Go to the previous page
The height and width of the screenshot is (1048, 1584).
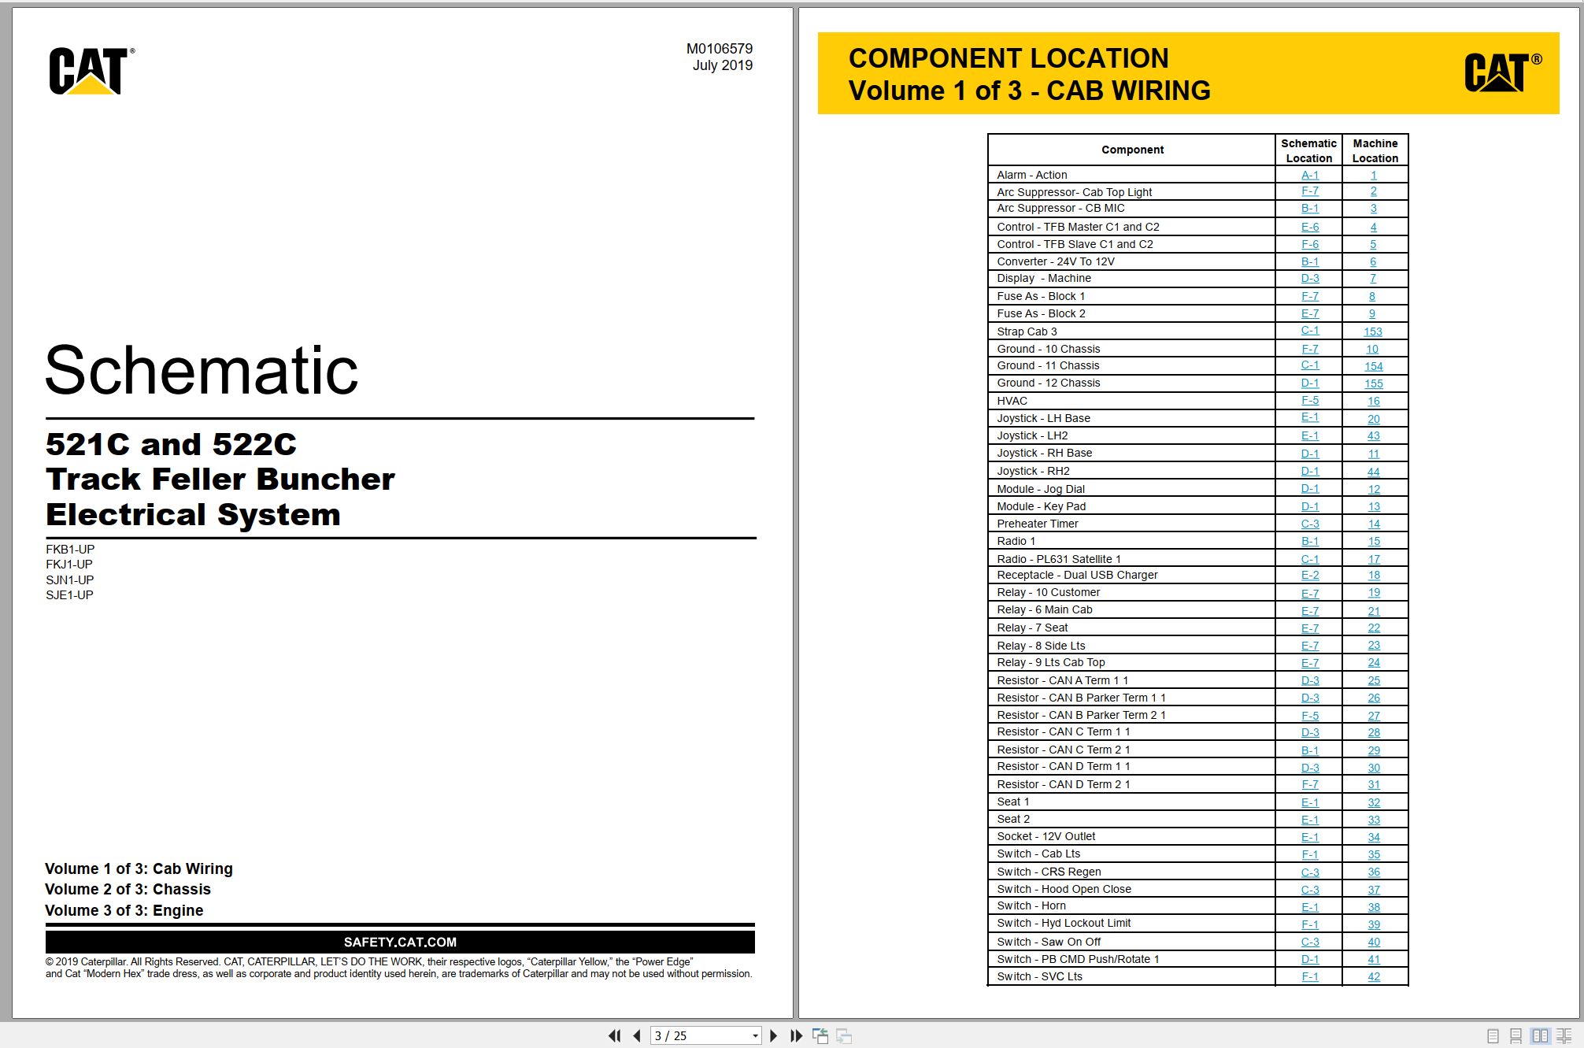636,1036
